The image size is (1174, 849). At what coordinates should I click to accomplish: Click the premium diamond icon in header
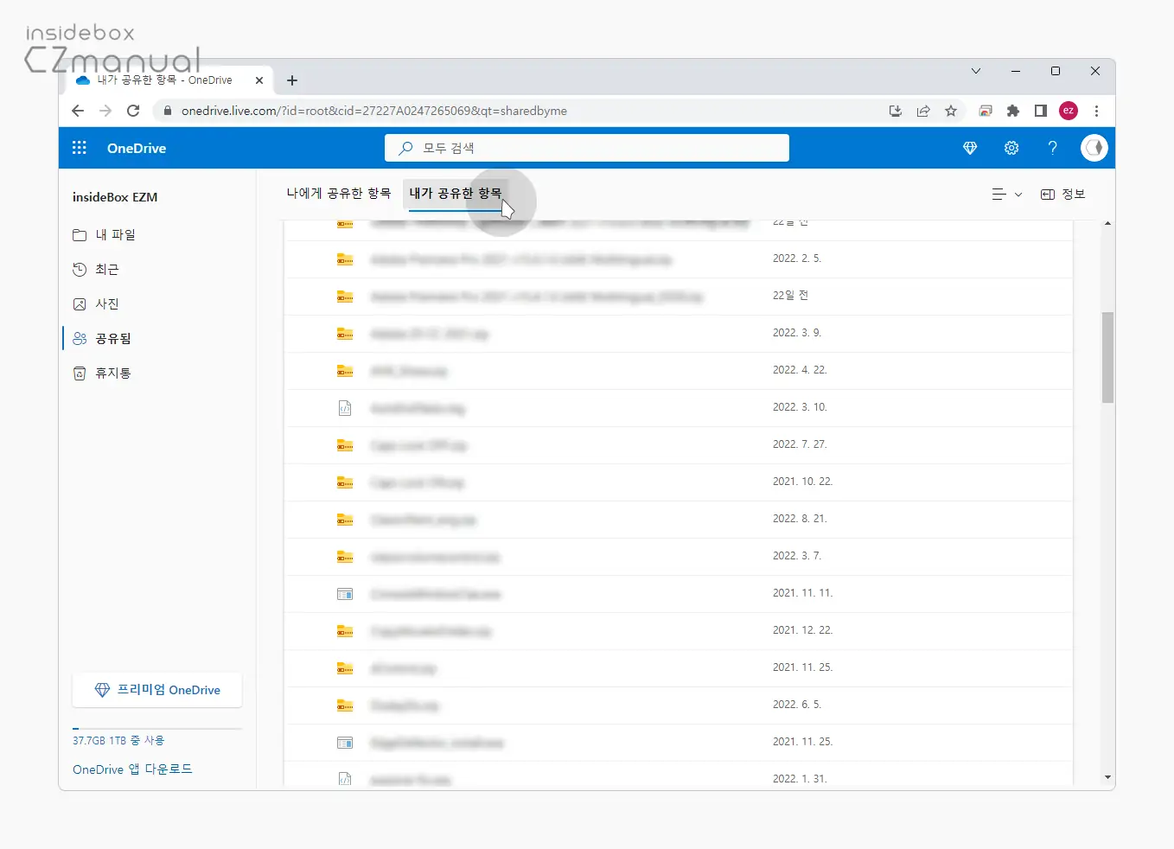[x=970, y=148]
